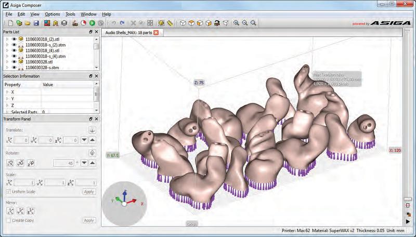Hide part 1106030318_(2).stl using eye icon
Image resolution: width=416 pixels, height=237 pixels.
[x=14, y=39]
